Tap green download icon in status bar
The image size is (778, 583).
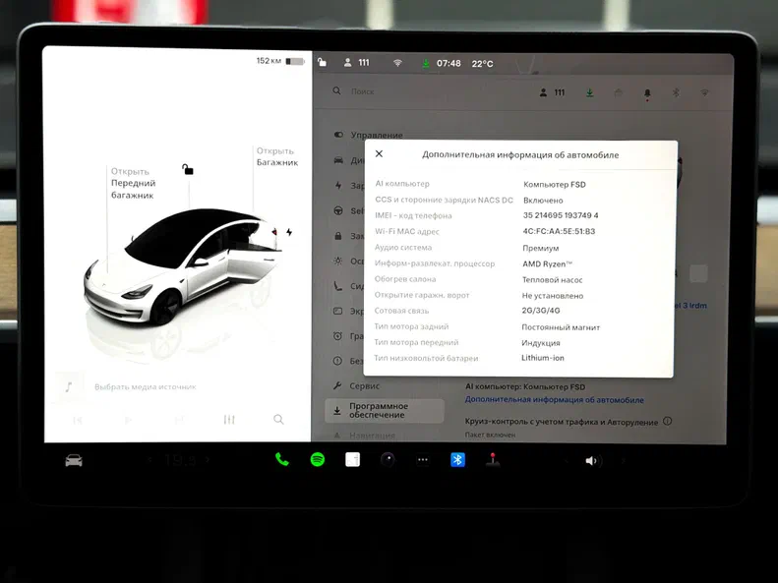(426, 64)
